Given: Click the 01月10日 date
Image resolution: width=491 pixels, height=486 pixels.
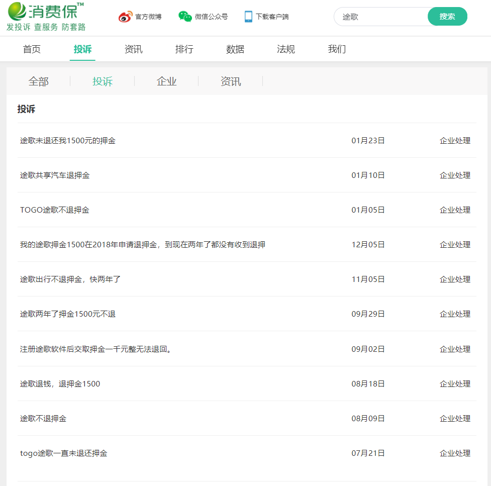Looking at the screenshot, I should coord(368,175).
